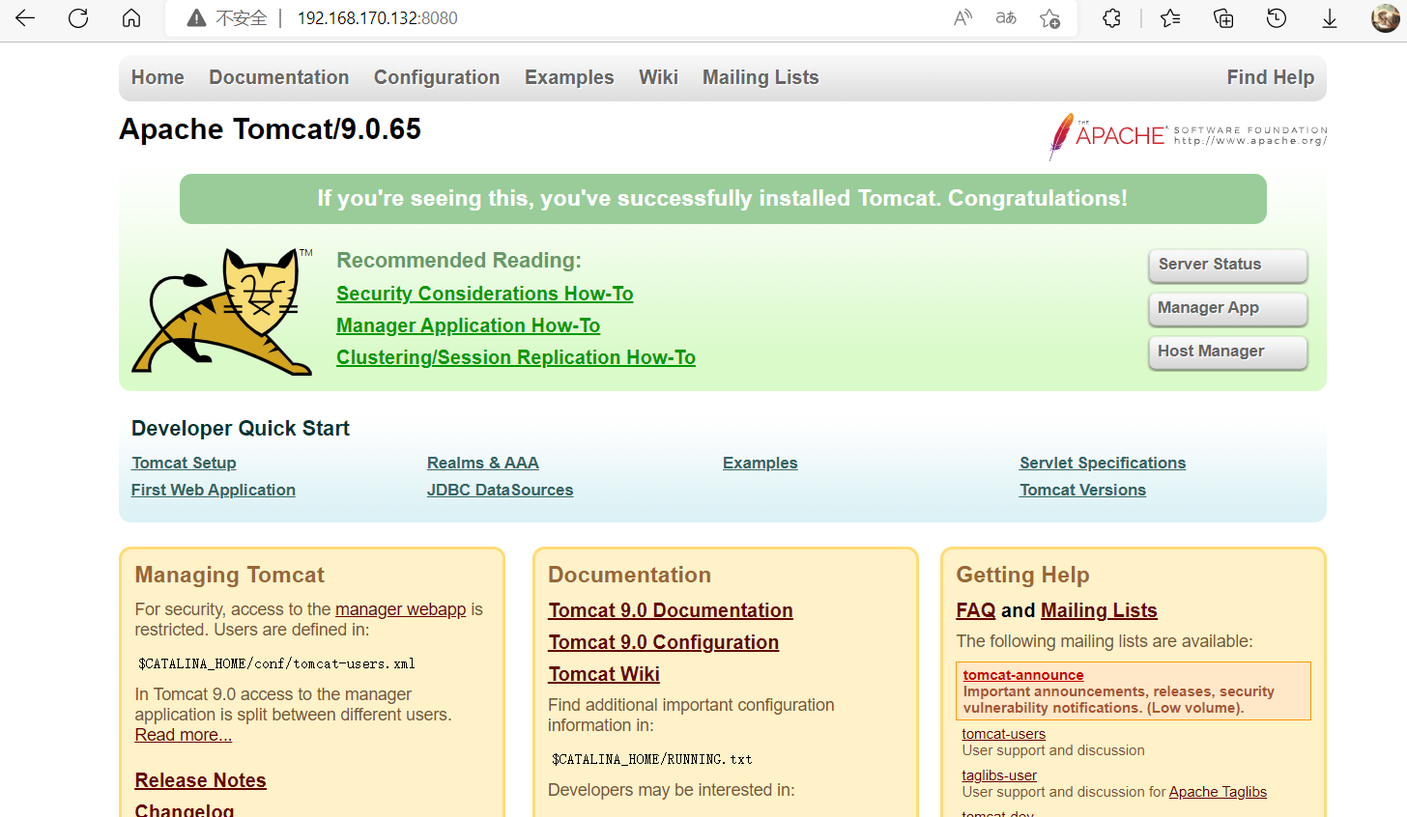This screenshot has height=817, width=1407.
Task: Open Tomcat 9.0 Documentation link
Action: tap(671, 610)
